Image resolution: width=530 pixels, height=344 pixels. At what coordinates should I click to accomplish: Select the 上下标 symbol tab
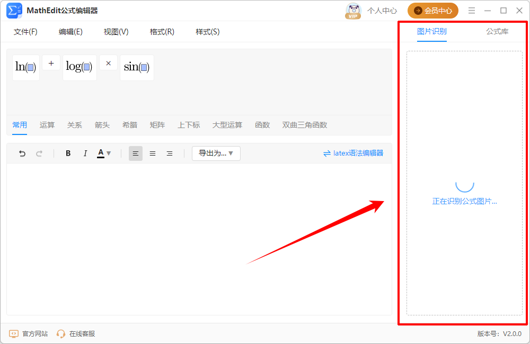[x=189, y=125]
